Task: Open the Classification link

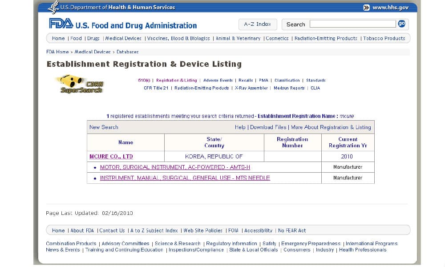Action: 287,81
